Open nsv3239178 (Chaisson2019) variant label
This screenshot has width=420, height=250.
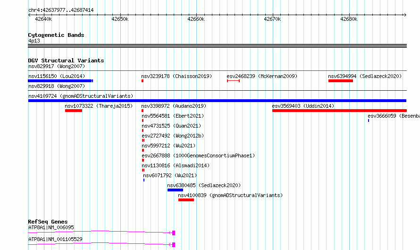176,76
